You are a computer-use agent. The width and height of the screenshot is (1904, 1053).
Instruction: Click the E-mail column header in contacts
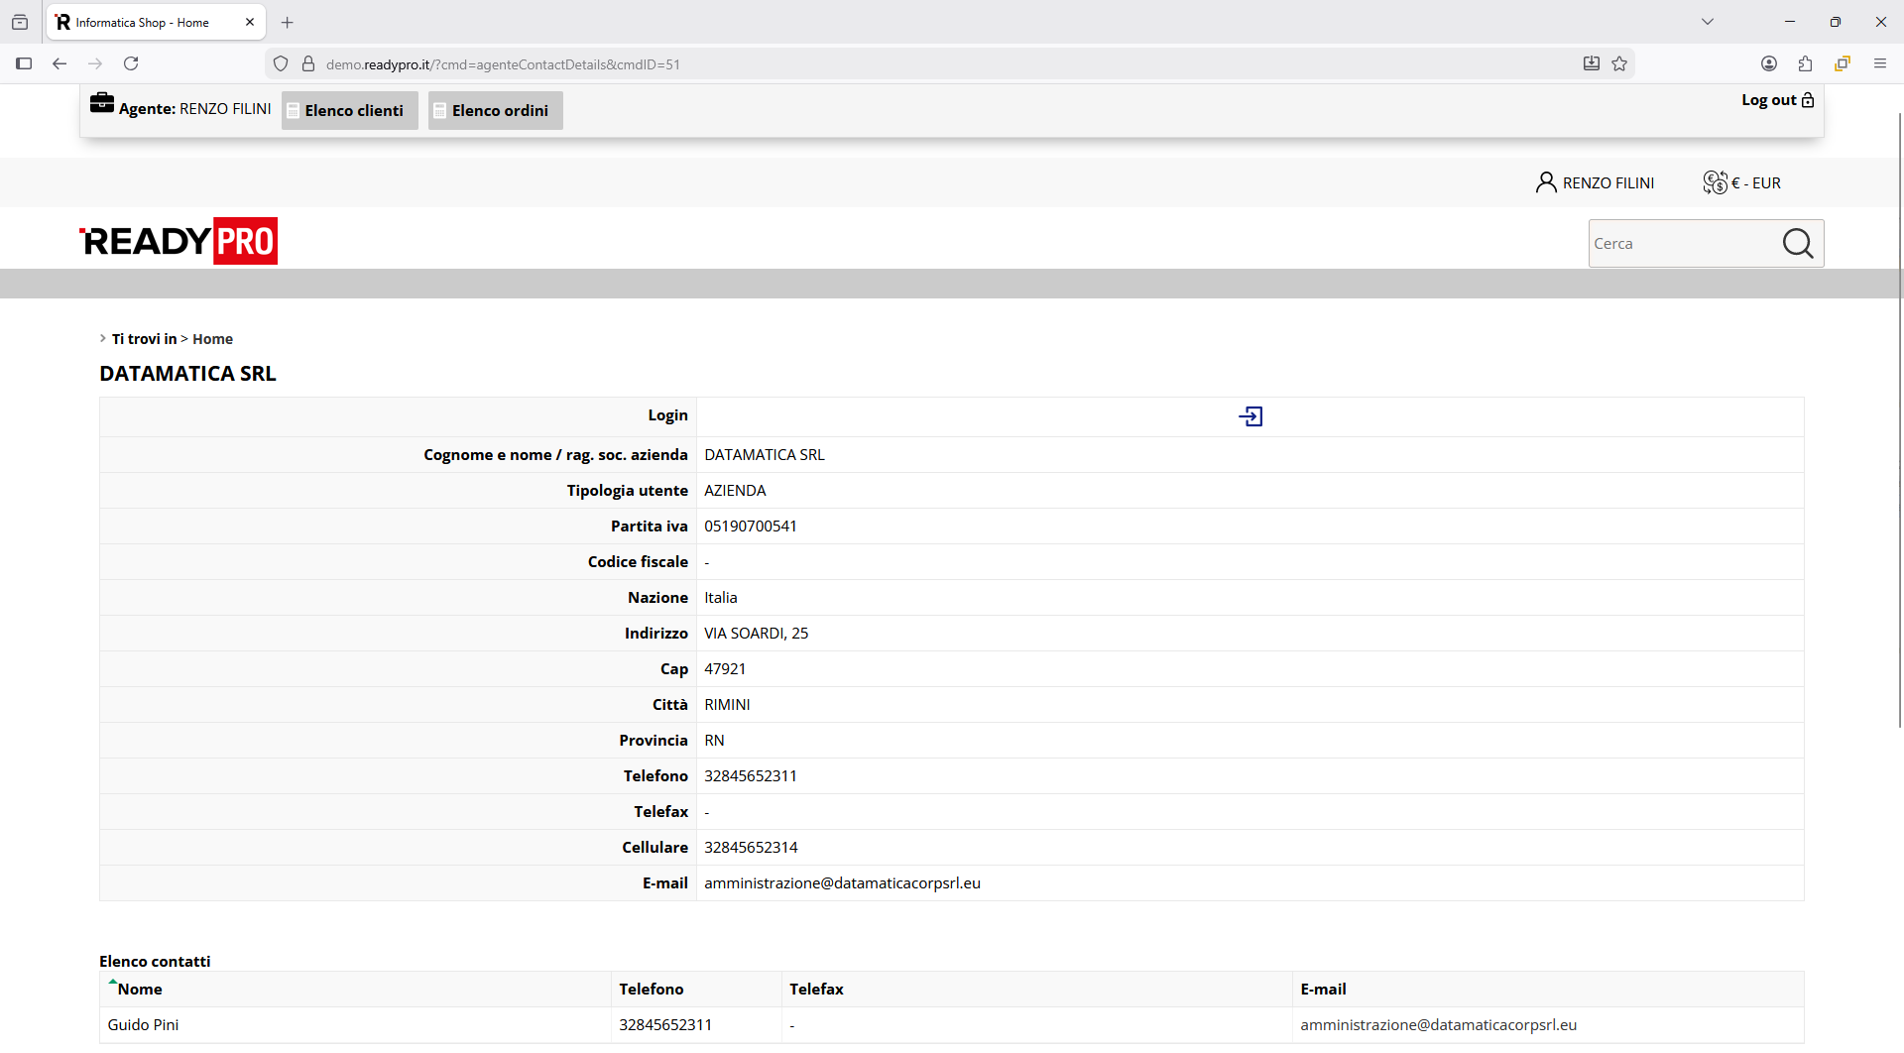coord(1323,990)
